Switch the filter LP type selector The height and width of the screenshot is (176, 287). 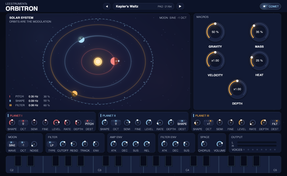point(52,144)
